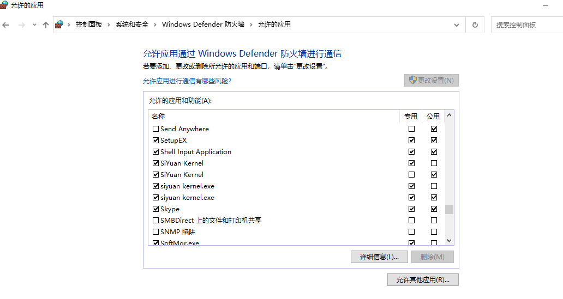This screenshot has width=563, height=299.
Task: Expand the chevron after 系统和安全 breadcrumb
Action: click(x=155, y=25)
